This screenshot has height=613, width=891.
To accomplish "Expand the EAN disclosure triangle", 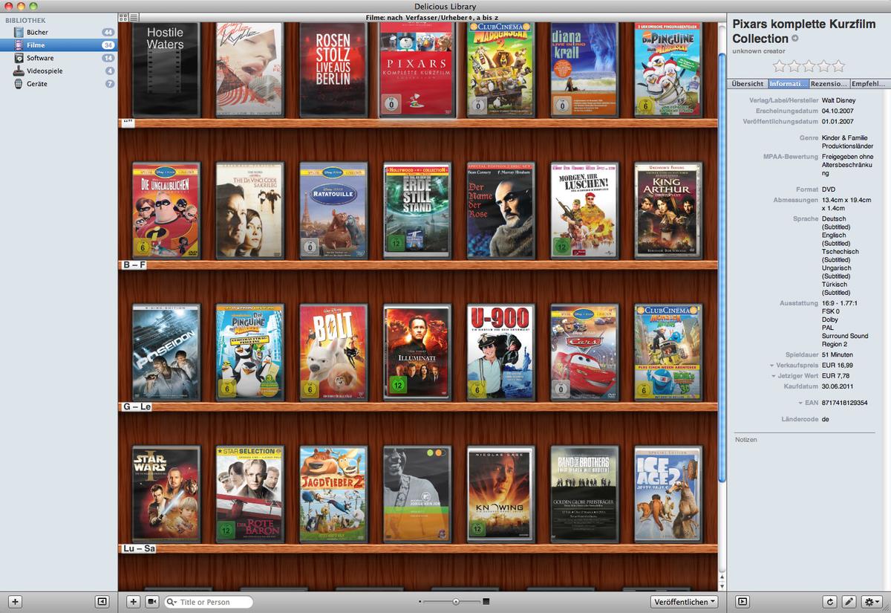I will pos(800,403).
